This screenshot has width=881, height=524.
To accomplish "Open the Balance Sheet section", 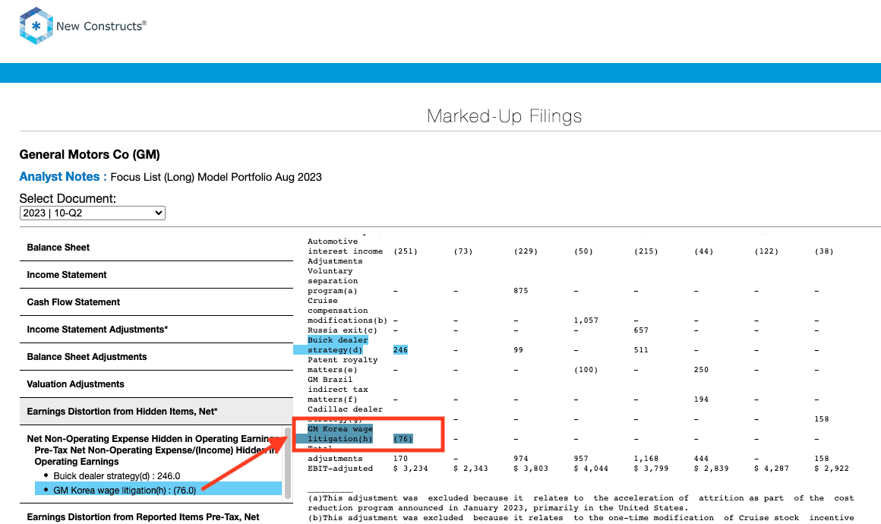I will click(x=156, y=248).
